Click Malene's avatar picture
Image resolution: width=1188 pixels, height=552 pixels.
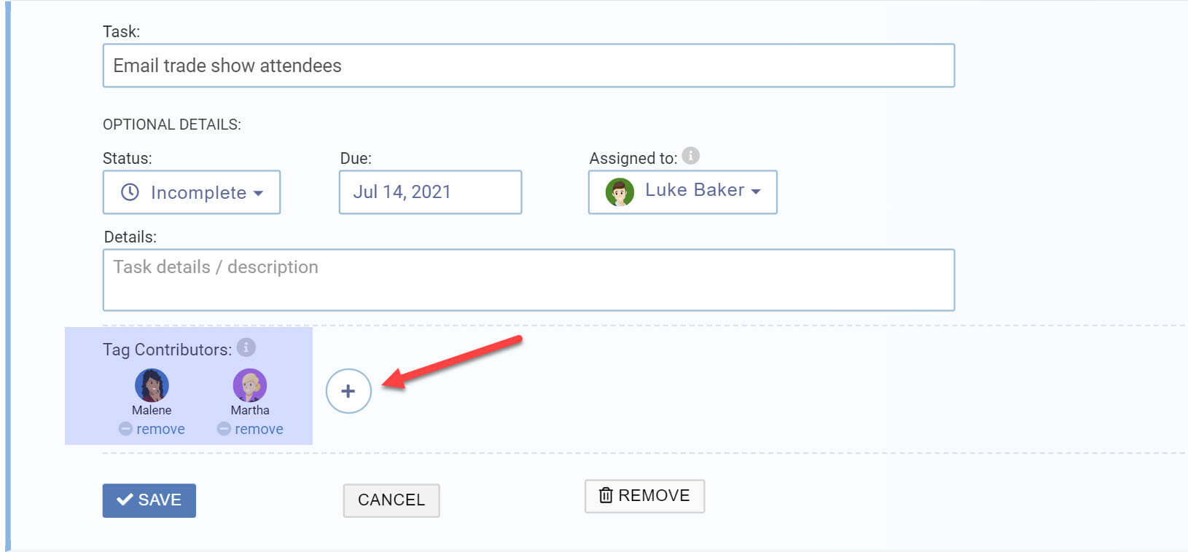[x=152, y=385]
